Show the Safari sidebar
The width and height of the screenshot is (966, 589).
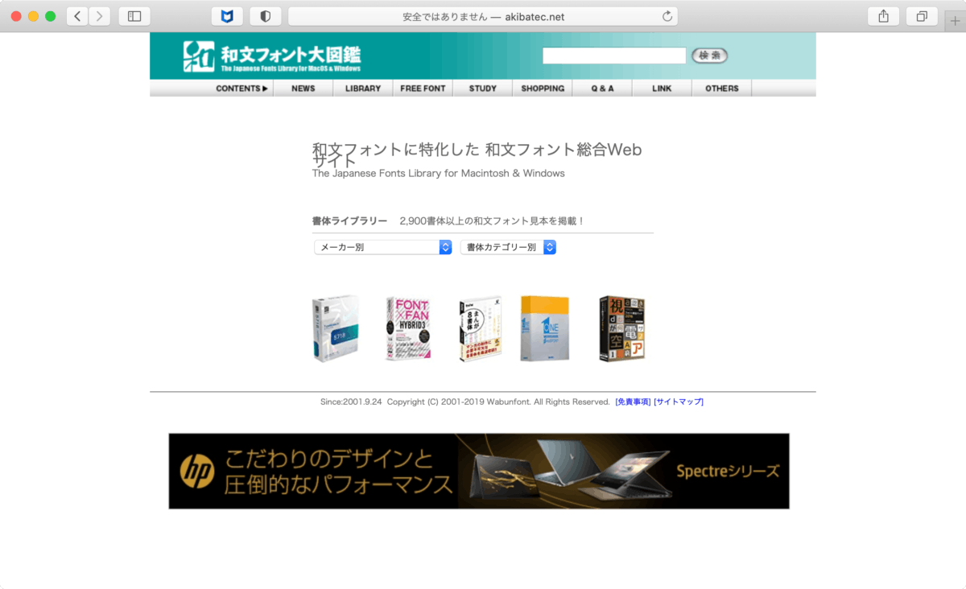pyautogui.click(x=134, y=16)
